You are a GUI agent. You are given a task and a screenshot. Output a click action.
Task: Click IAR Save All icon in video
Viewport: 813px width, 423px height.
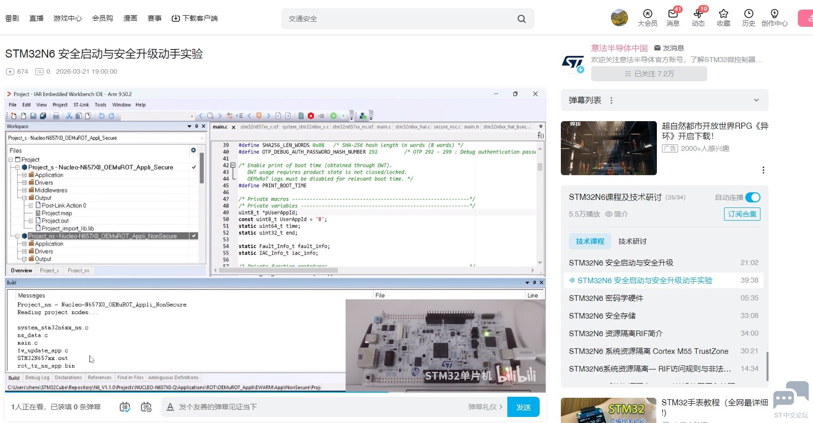43,116
